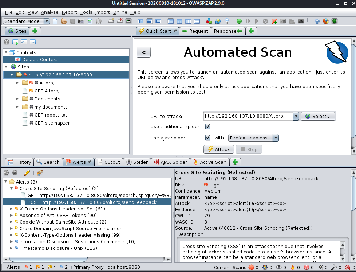Add a custom breakpoint with red X icon
This screenshot has width=356, height=272.
pyautogui.click(x=274, y=21)
